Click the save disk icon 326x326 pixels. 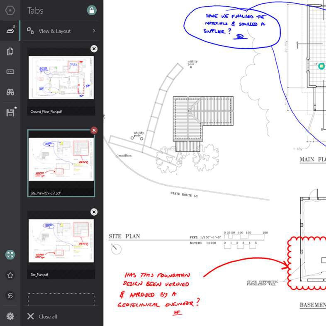pos(10,112)
